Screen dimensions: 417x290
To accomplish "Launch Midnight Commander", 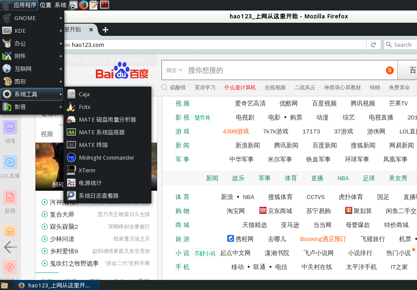I will click(108, 157).
